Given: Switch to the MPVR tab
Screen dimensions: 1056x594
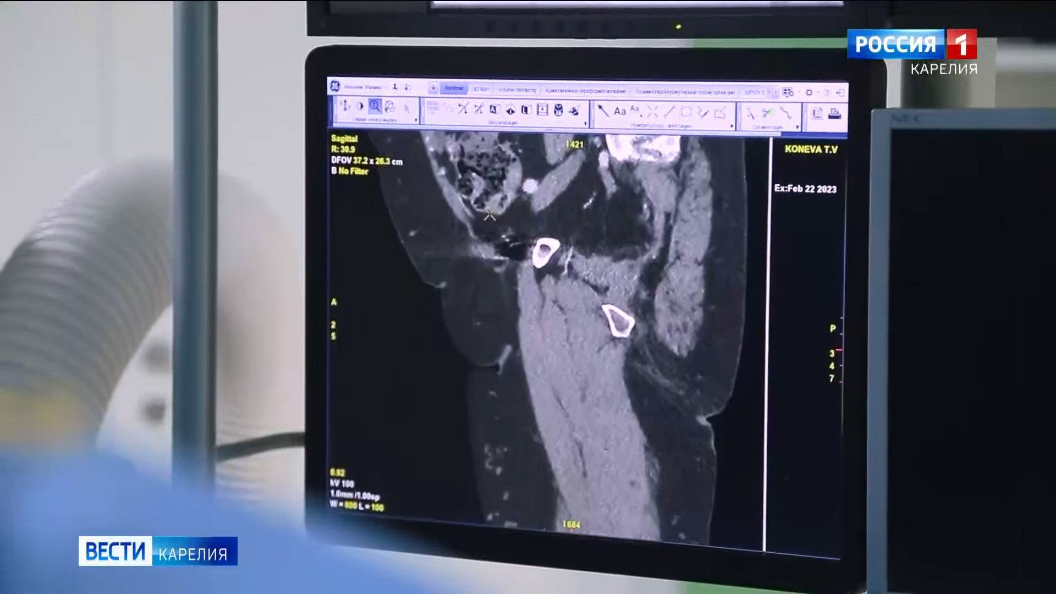Looking at the screenshot, I should pos(754,92).
